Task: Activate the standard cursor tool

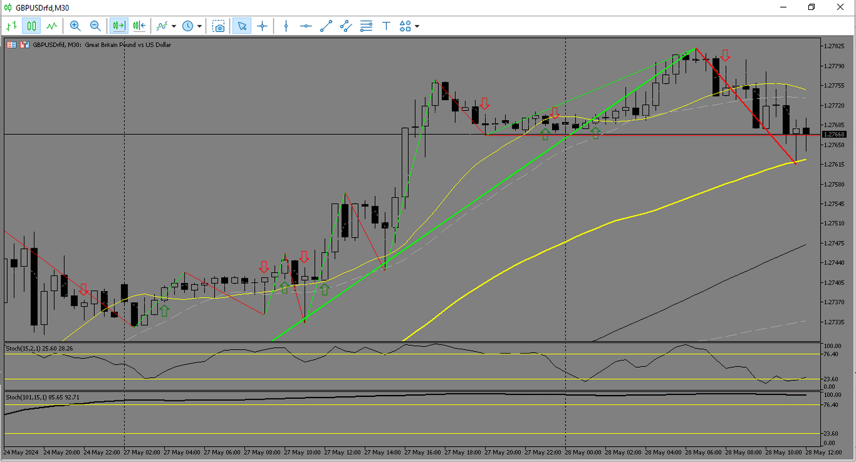Action: [242, 26]
